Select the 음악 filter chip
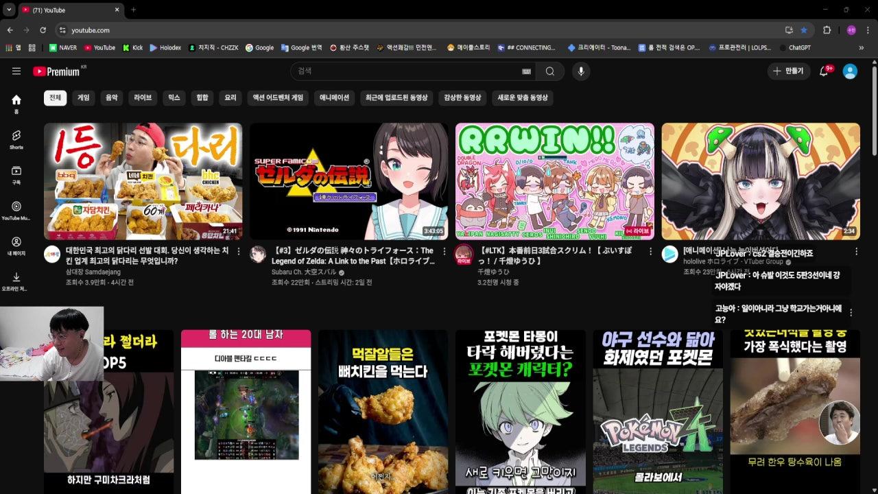 (x=112, y=98)
